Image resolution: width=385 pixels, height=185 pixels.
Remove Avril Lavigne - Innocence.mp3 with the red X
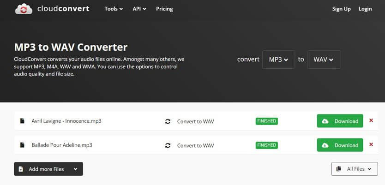pos(371,120)
